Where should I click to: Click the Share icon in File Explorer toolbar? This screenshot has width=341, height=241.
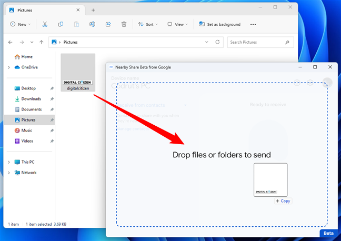[108, 24]
